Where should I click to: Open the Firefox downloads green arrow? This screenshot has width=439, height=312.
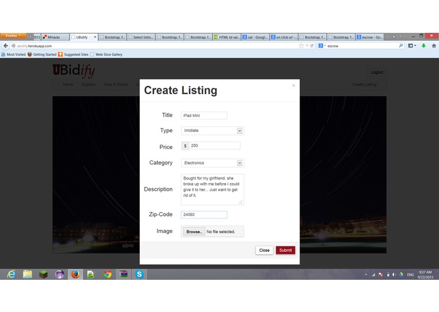[x=424, y=45]
